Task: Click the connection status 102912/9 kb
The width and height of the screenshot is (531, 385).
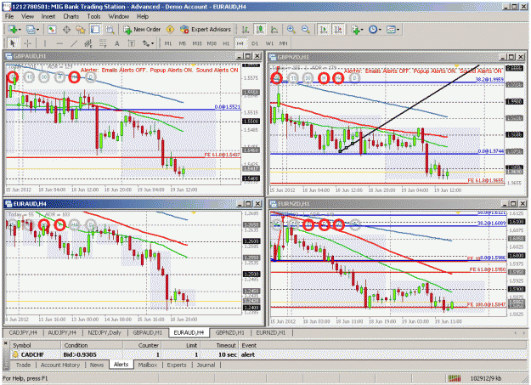Action: [x=486, y=378]
